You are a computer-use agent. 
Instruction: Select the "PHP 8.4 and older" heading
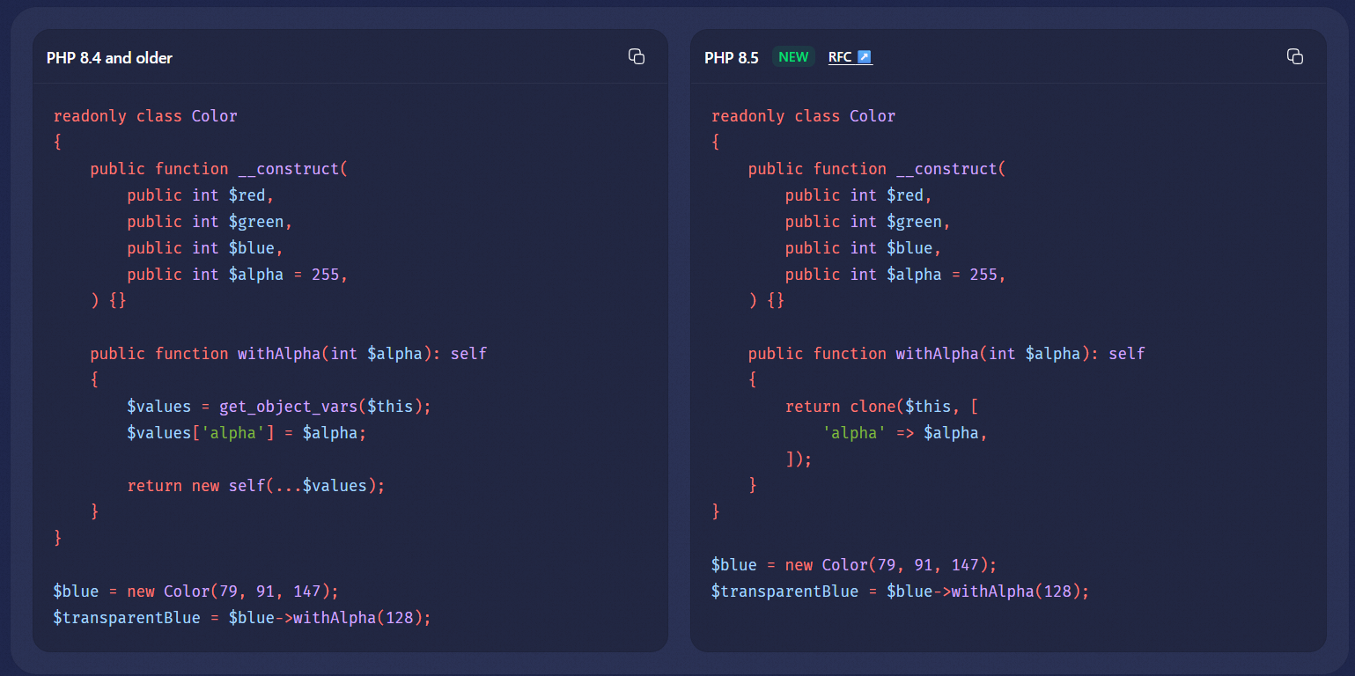[109, 58]
